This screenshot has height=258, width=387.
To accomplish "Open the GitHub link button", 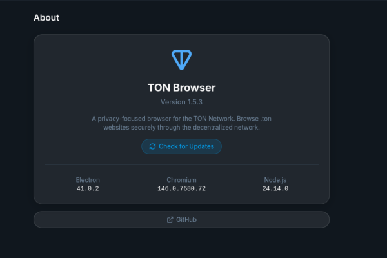I will click(181, 219).
